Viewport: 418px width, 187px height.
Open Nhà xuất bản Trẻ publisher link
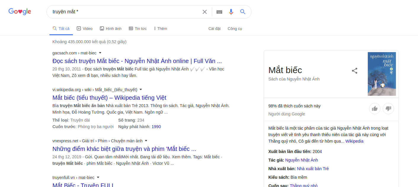(x=313, y=169)
